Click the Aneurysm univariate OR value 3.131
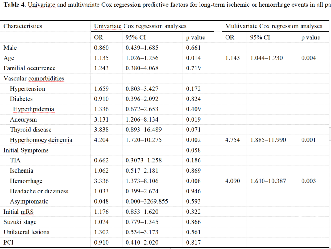This screenshot has width=331, height=249. point(101,120)
